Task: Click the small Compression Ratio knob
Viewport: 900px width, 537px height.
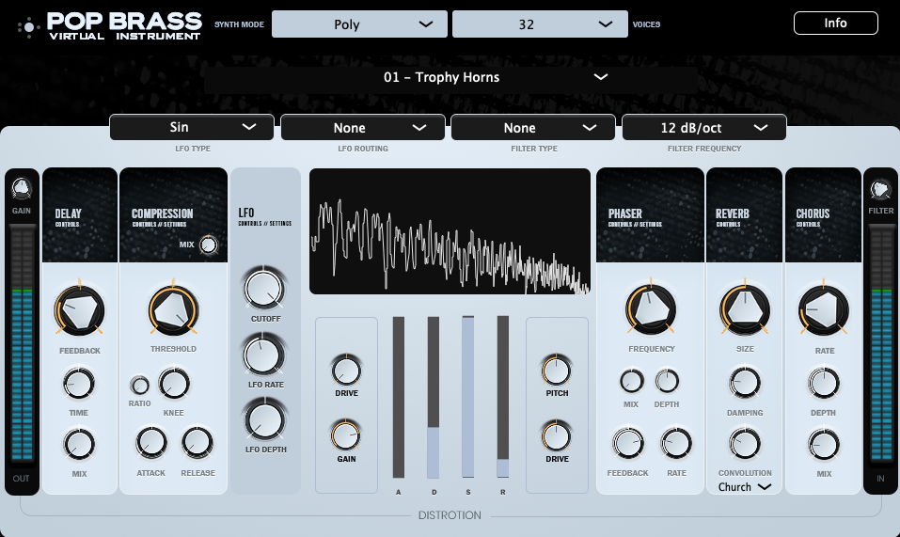Action: (x=140, y=385)
